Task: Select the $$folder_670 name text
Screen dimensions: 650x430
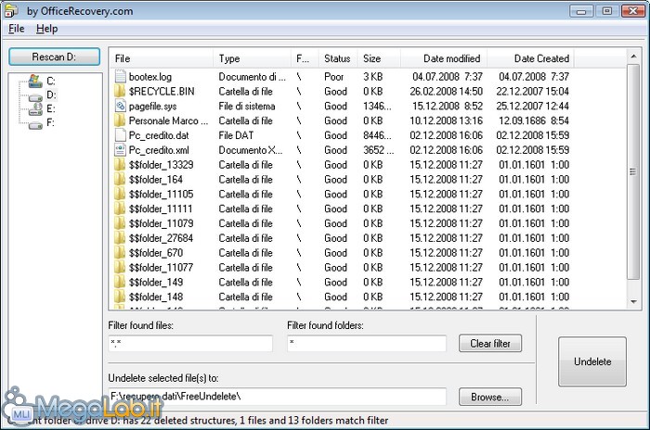Action: click(x=155, y=253)
